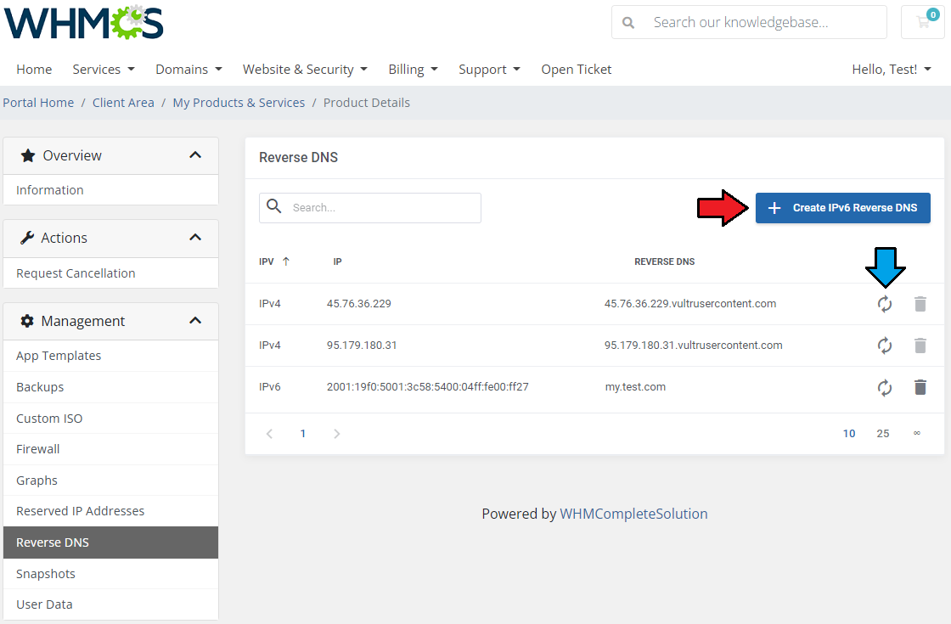The width and height of the screenshot is (951, 624).
Task: Show 10 rows per page
Action: point(849,434)
